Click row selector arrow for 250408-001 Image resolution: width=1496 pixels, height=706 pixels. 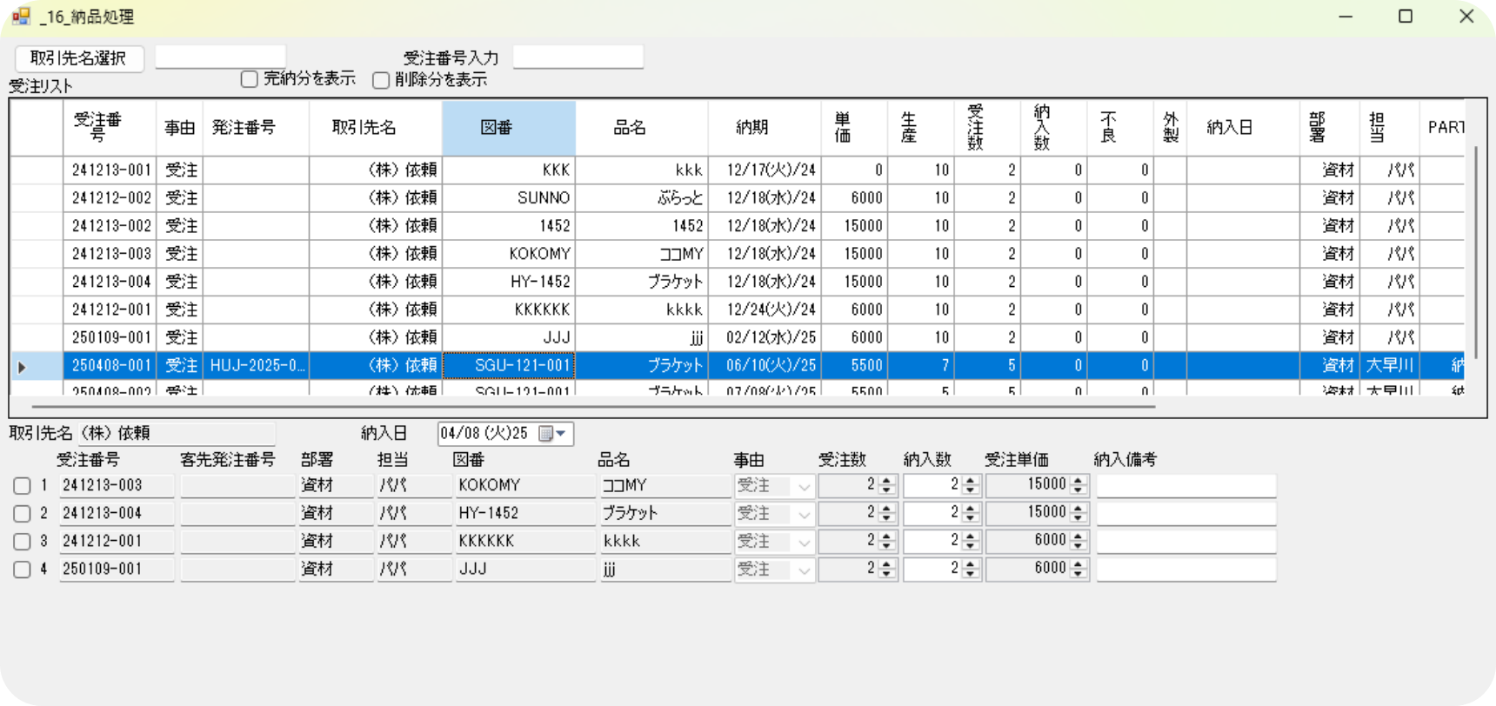(x=23, y=367)
